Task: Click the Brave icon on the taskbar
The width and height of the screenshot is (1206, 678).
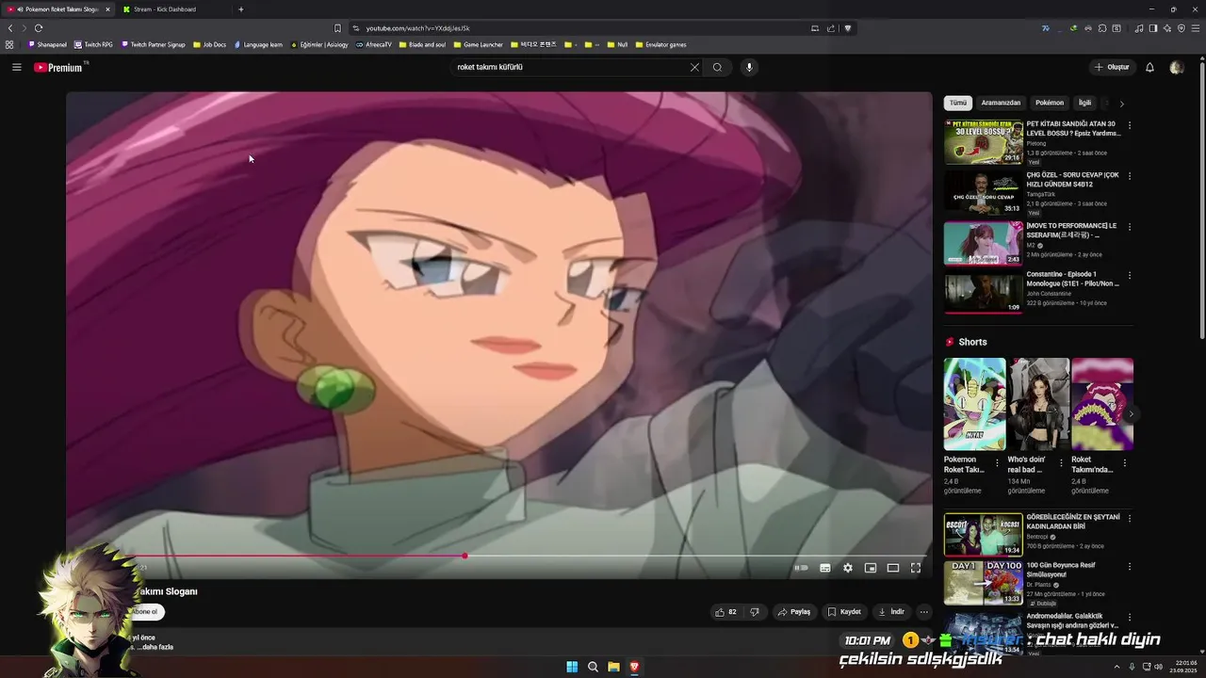Action: click(x=634, y=667)
